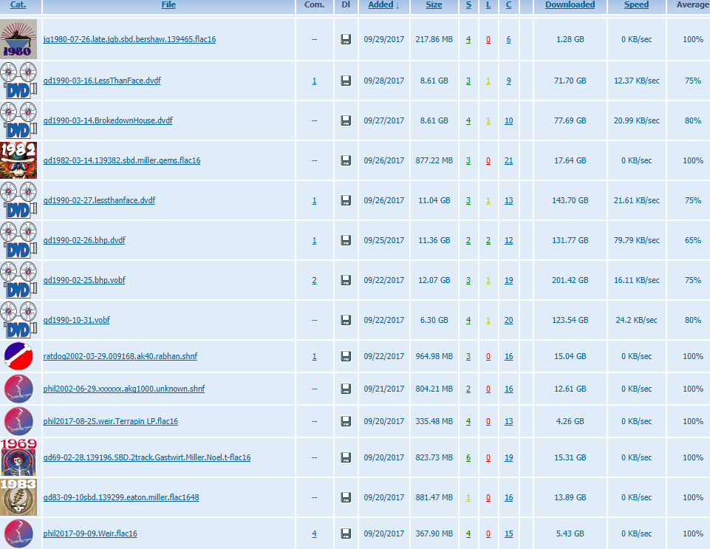The width and height of the screenshot is (710, 549).
Task: Download gd1990-02-27.lessthanface.dvdf with floppy icon
Action: [346, 200]
